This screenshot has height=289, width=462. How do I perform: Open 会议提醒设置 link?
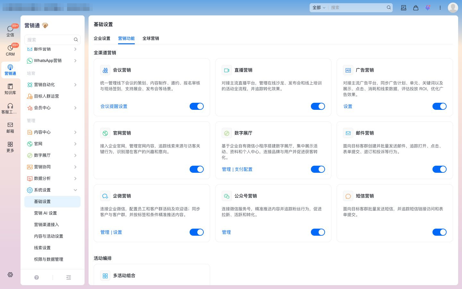114,106
